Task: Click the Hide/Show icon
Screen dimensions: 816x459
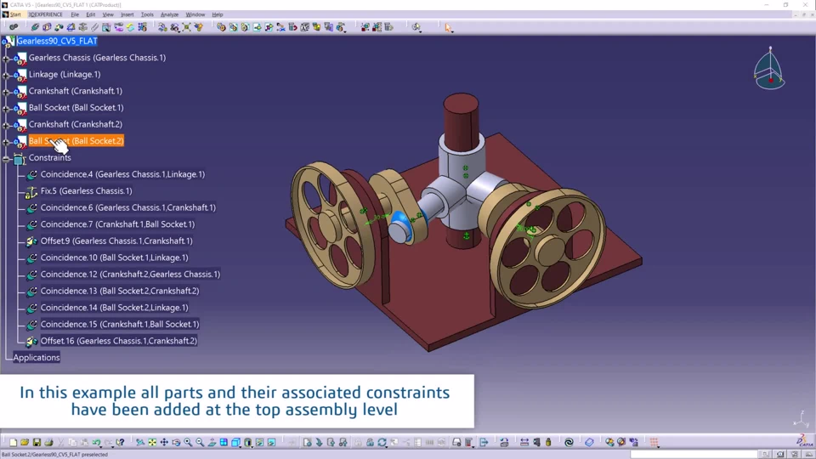Action: [x=260, y=442]
